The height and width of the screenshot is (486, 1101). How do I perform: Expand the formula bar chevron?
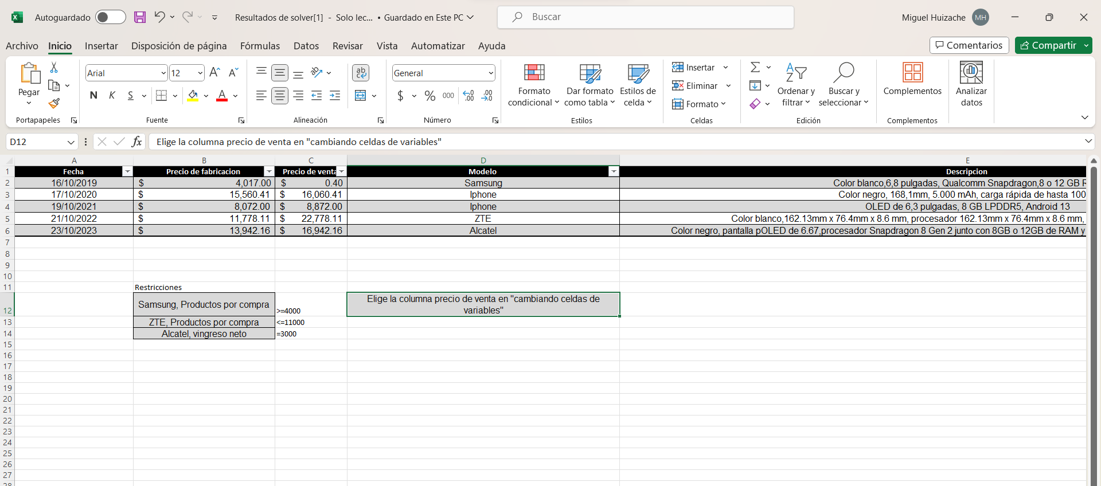[1088, 141]
